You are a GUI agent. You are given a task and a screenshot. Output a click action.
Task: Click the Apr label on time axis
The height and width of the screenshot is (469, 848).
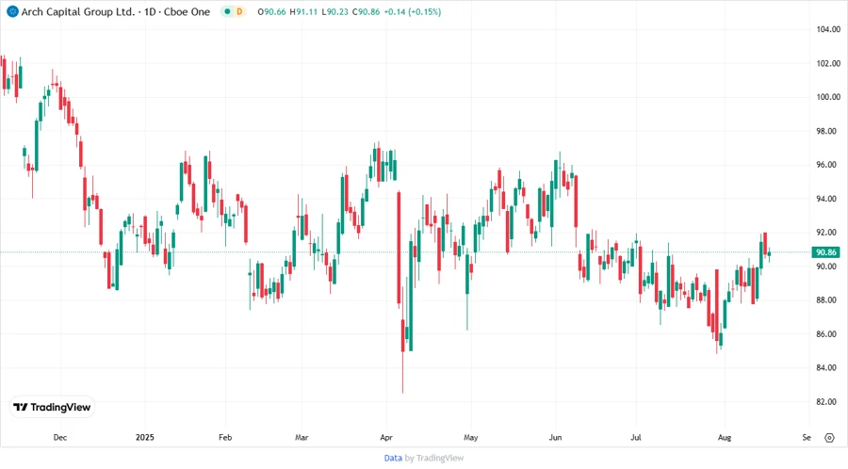387,438
